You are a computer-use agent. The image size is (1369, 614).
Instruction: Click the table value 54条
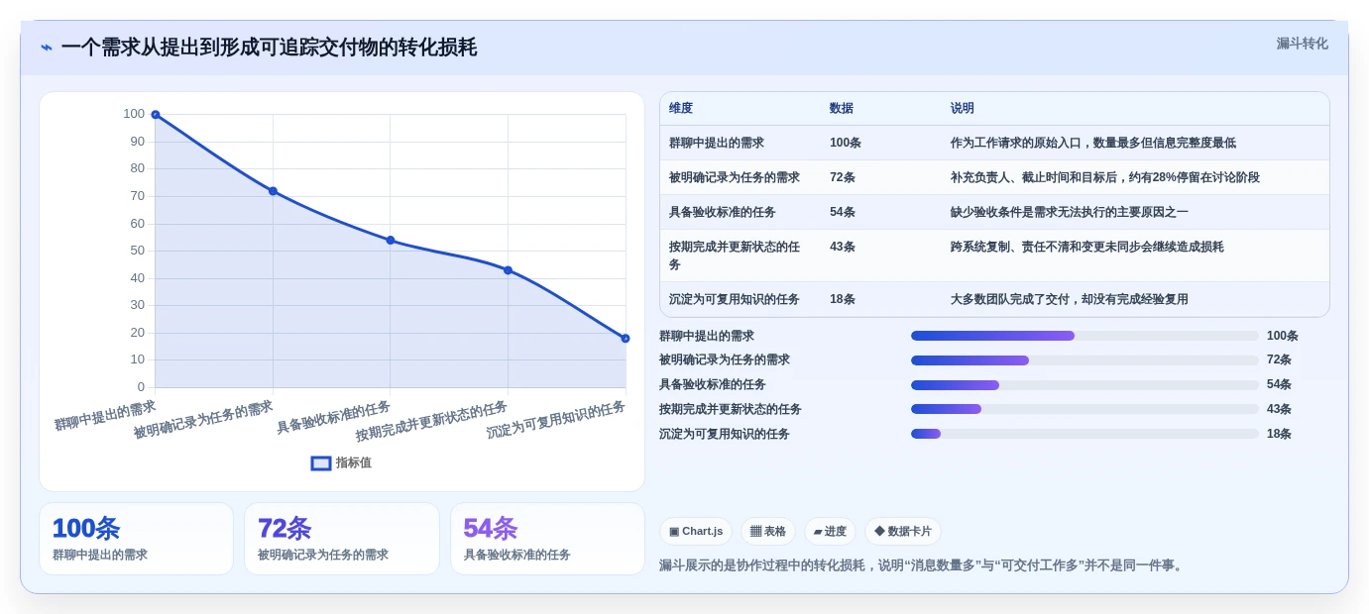(843, 212)
